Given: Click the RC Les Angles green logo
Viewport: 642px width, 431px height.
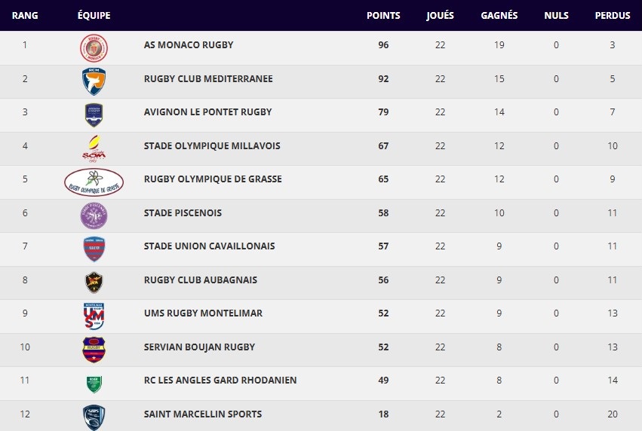Looking at the screenshot, I should coord(94,382).
